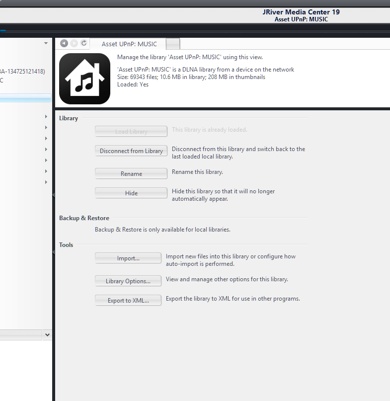Click the splitter collapse arrow beside the Hide button

pos(54,195)
